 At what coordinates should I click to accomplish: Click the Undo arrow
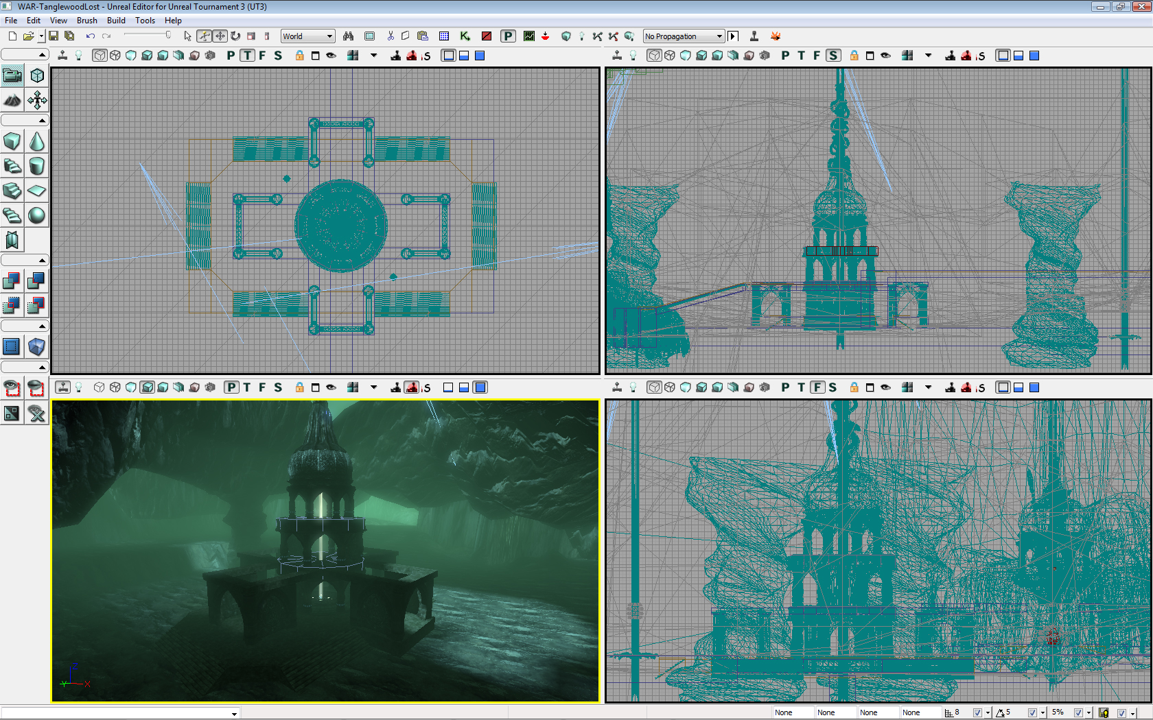pos(90,36)
